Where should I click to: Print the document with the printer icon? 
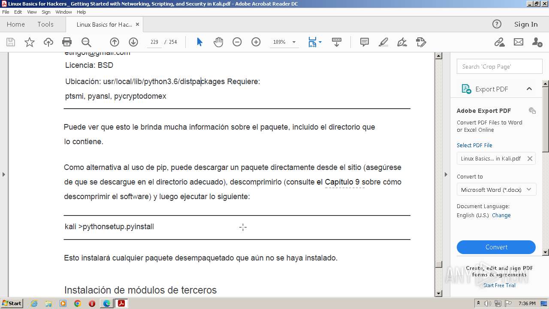click(x=67, y=42)
